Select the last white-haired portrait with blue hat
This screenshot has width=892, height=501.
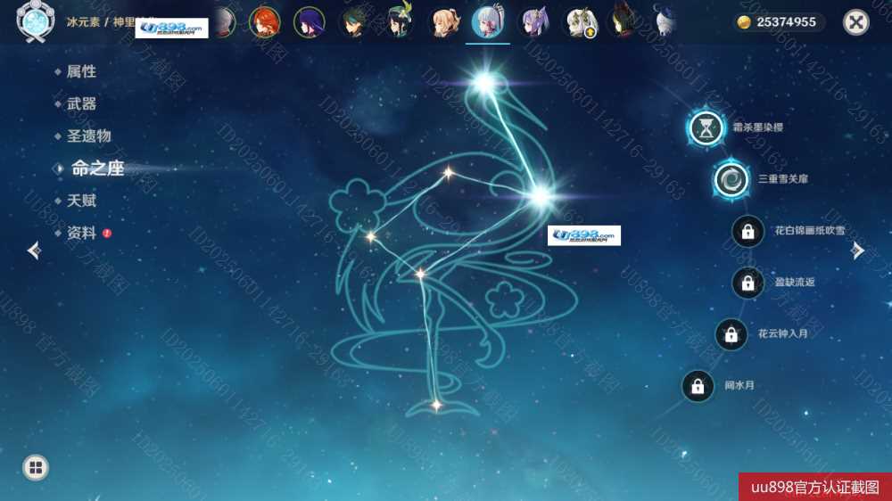click(x=665, y=22)
